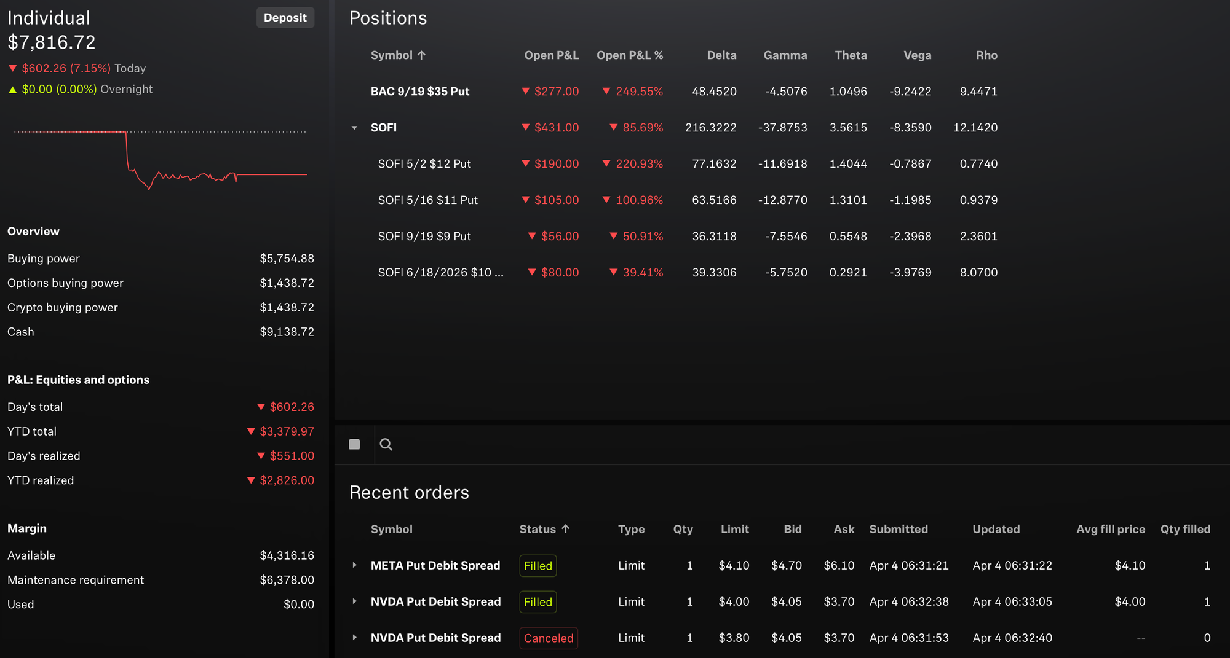This screenshot has width=1230, height=658.
Task: Click the SOFI group symbol name
Action: coord(384,128)
